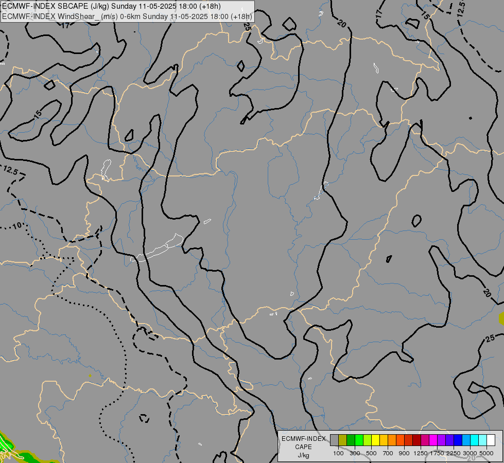Click the legend tick label 2250

point(454,453)
